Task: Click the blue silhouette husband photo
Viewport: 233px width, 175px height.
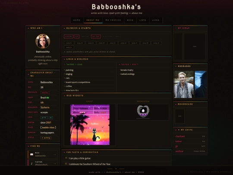Action: coord(201,84)
